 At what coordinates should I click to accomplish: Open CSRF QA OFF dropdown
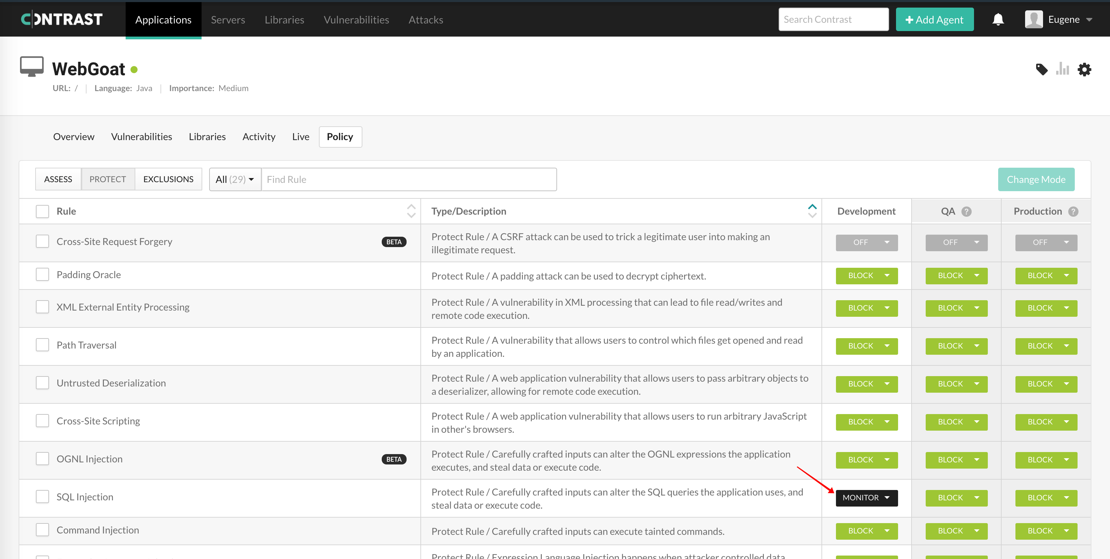point(956,243)
